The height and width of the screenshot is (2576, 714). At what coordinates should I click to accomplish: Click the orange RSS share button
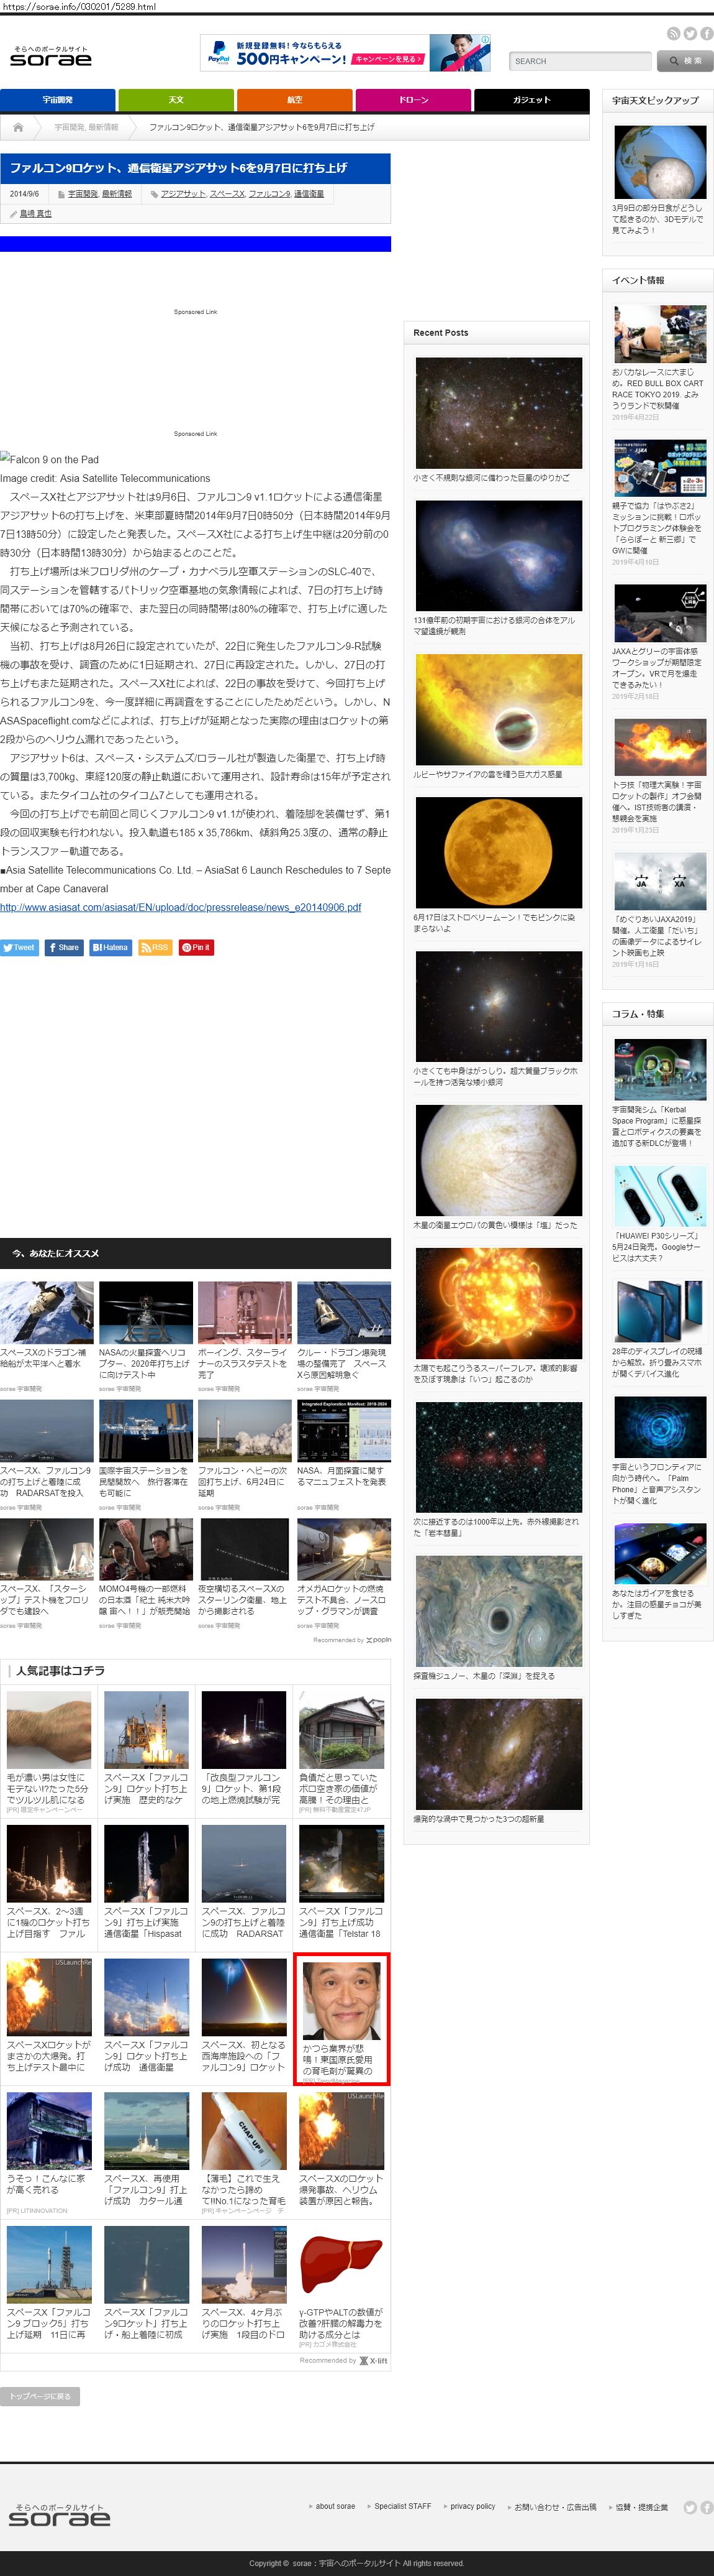point(155,947)
